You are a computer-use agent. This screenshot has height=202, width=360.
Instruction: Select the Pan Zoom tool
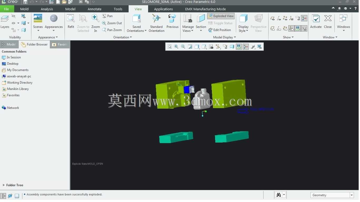coord(112,30)
